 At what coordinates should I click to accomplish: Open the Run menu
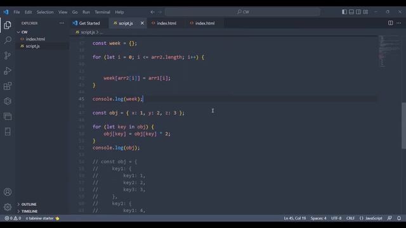tap(86, 12)
